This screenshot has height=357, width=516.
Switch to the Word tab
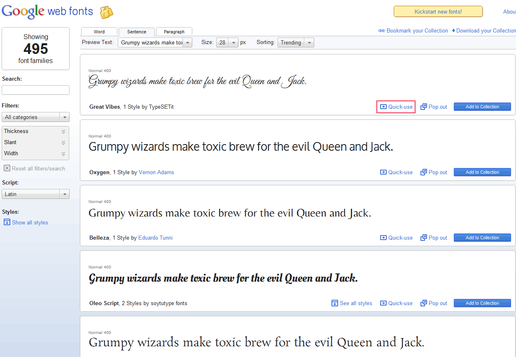tap(99, 32)
